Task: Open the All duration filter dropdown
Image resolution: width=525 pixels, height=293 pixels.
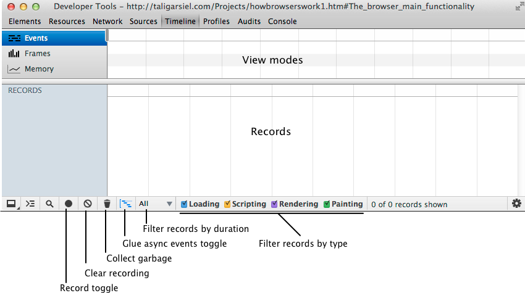Action: [x=156, y=204]
